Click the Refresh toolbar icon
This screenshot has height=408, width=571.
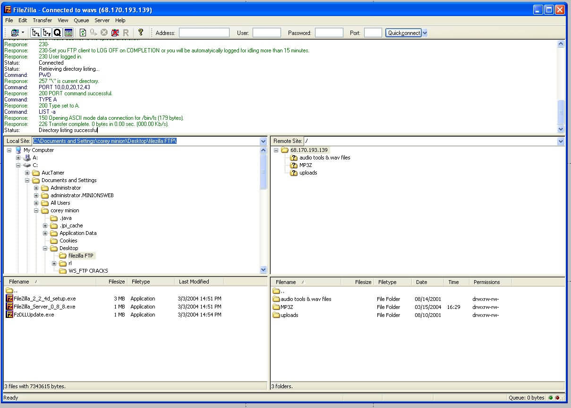(83, 33)
